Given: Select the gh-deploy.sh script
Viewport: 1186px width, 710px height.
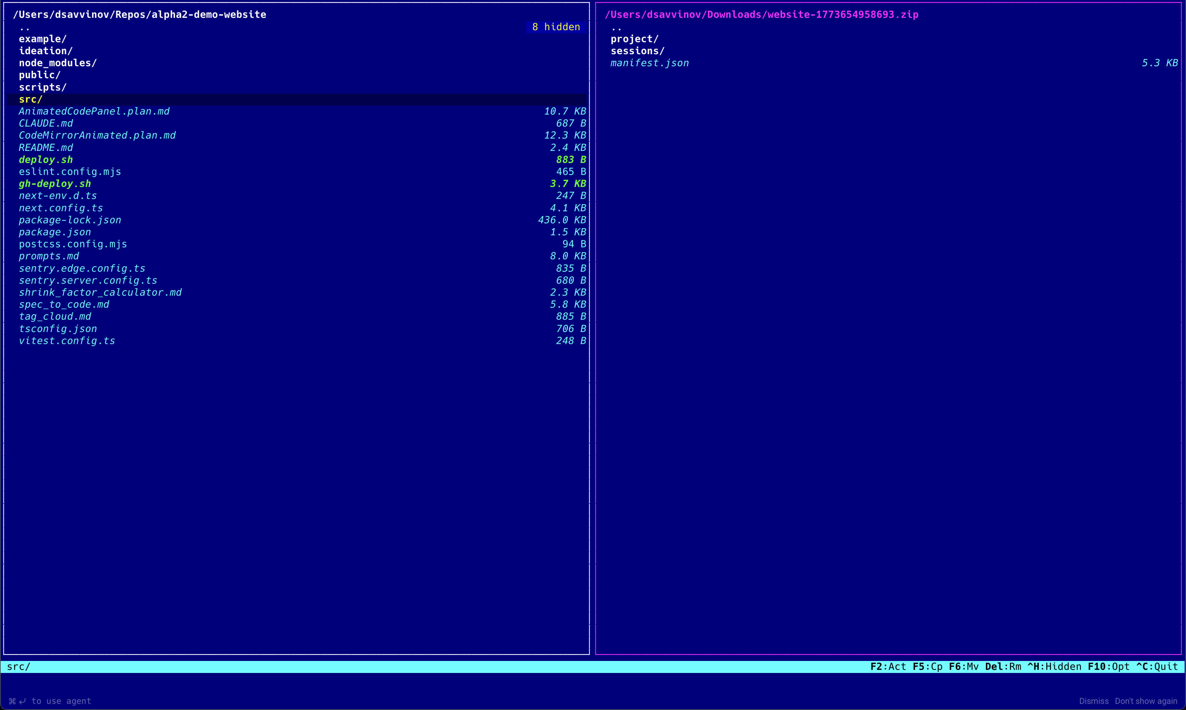Looking at the screenshot, I should tap(55, 184).
